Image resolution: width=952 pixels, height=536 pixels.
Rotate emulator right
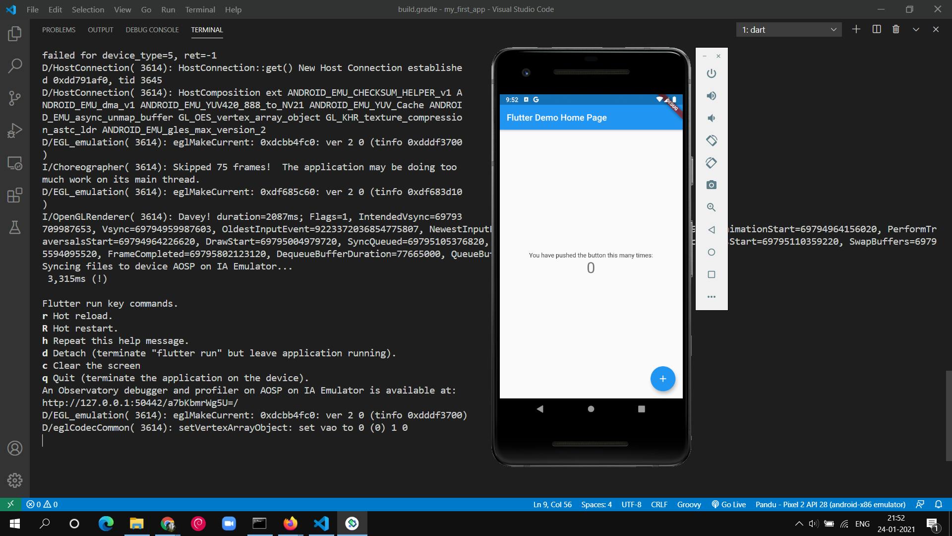click(x=712, y=163)
